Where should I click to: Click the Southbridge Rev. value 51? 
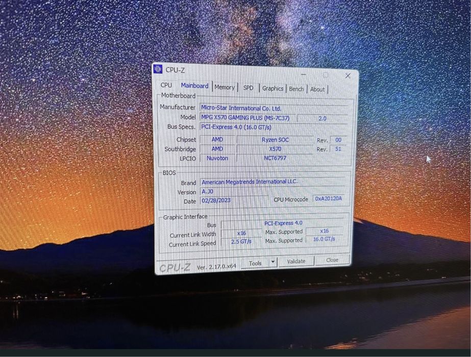coord(338,149)
